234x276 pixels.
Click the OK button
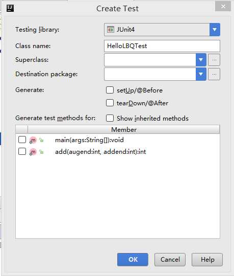[x=133, y=260]
